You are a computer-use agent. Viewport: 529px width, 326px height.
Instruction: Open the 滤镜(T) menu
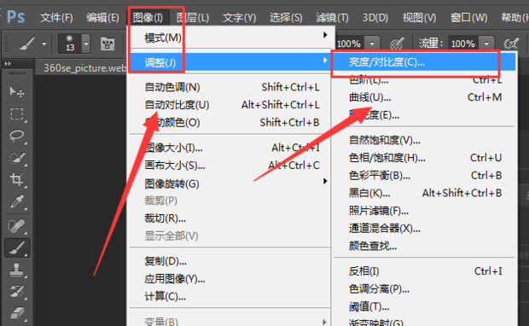(332, 17)
